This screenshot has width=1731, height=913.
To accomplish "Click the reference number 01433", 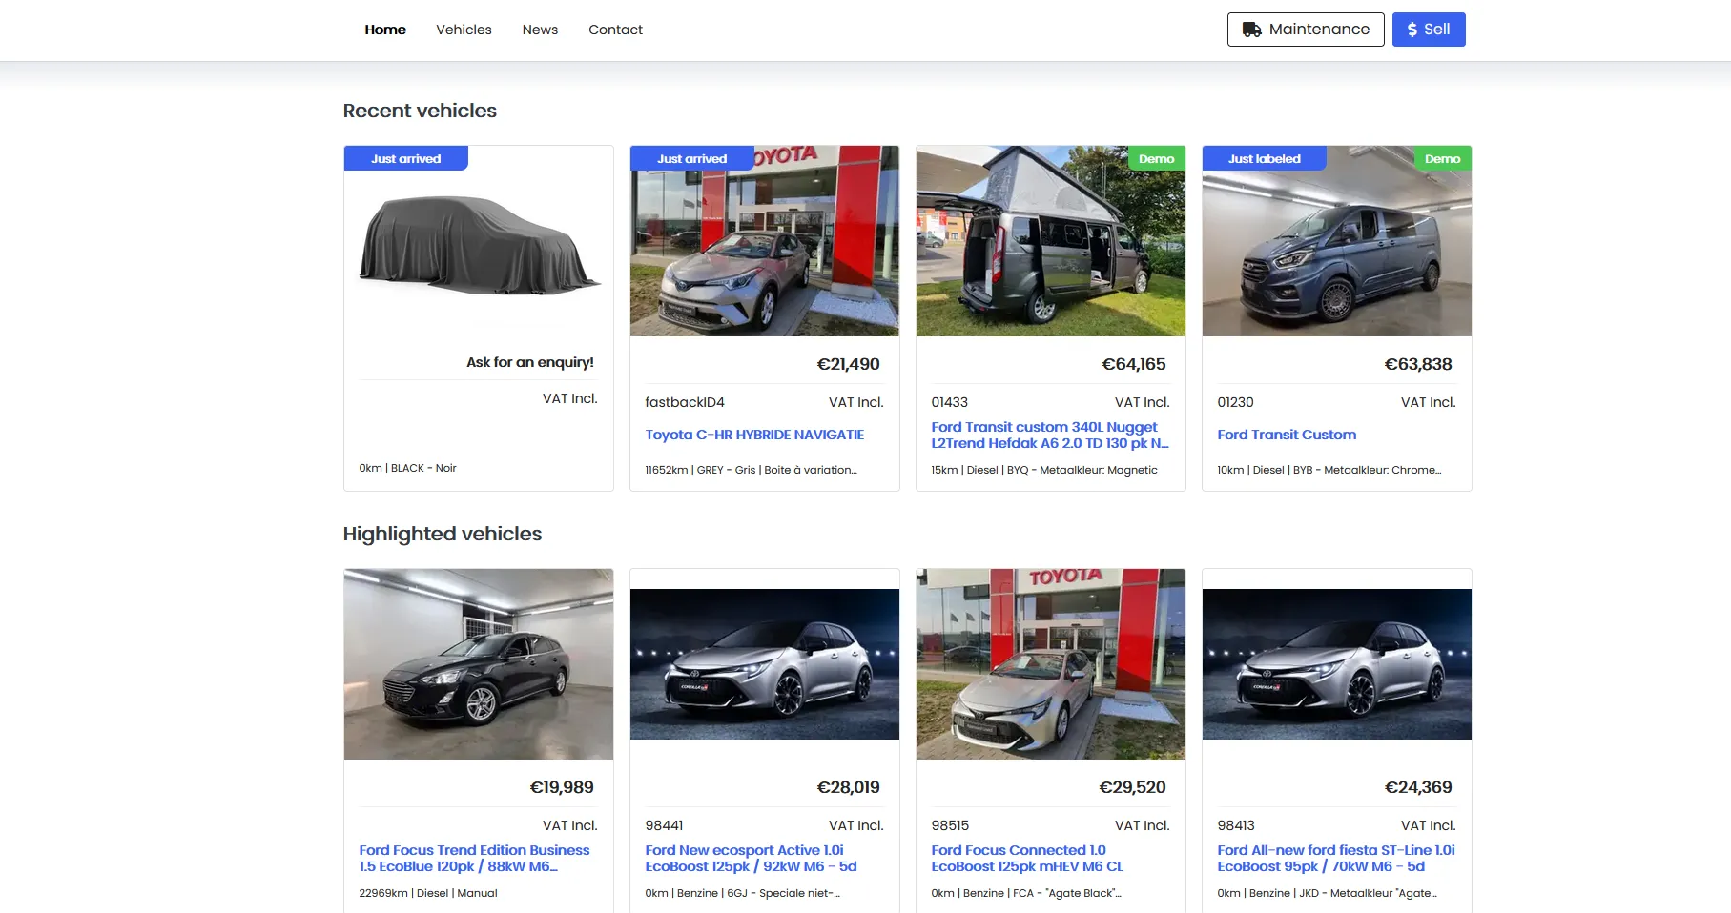I will (950, 402).
